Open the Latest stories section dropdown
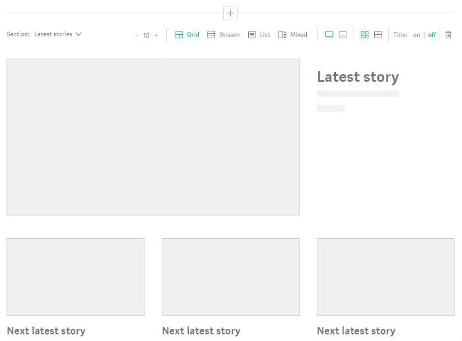 click(57, 34)
